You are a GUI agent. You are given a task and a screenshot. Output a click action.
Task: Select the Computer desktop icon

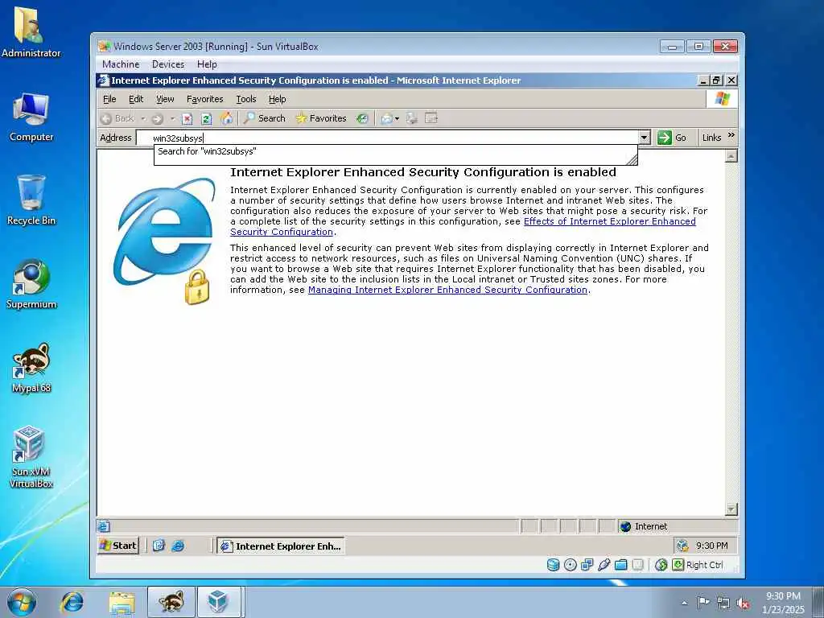pyautogui.click(x=31, y=117)
